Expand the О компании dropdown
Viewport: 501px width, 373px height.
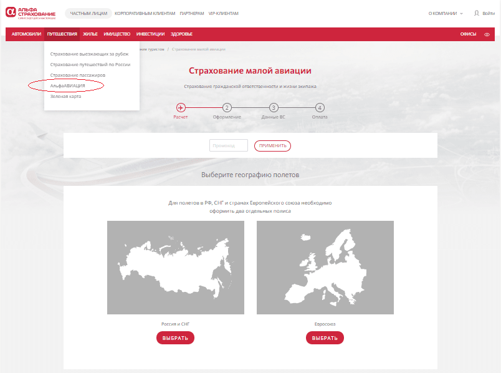tap(446, 13)
